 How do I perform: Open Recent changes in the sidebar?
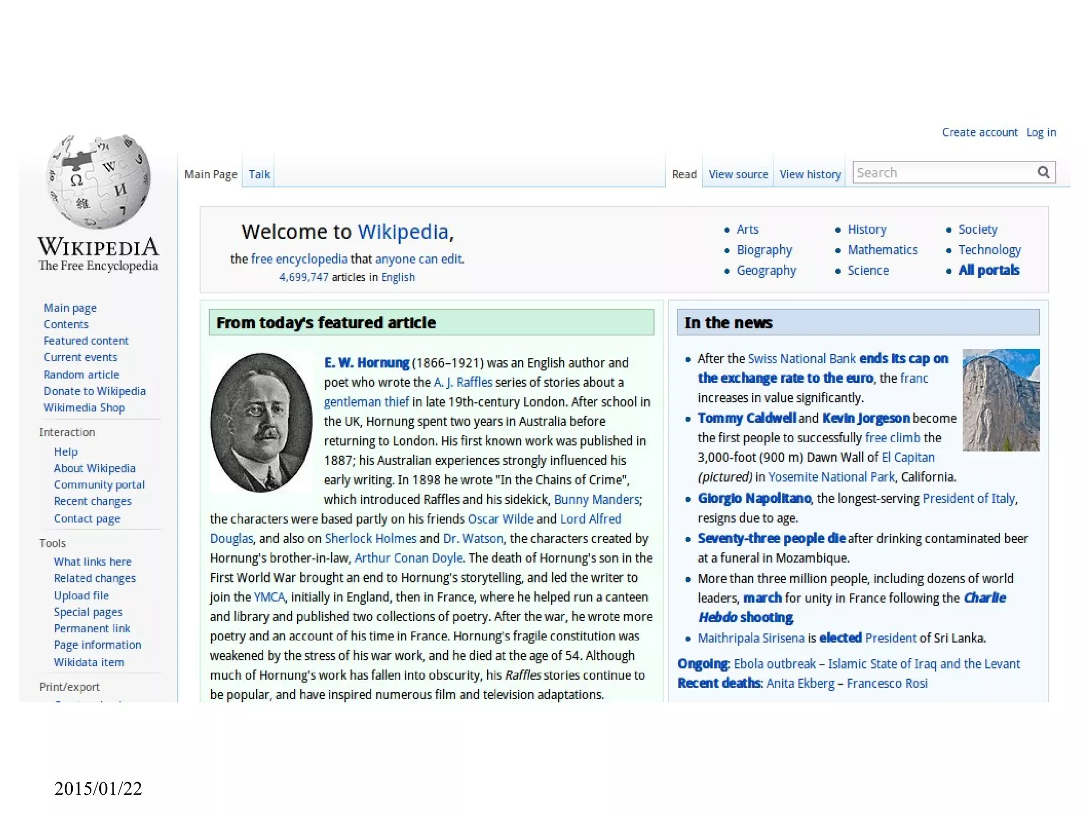tap(92, 501)
